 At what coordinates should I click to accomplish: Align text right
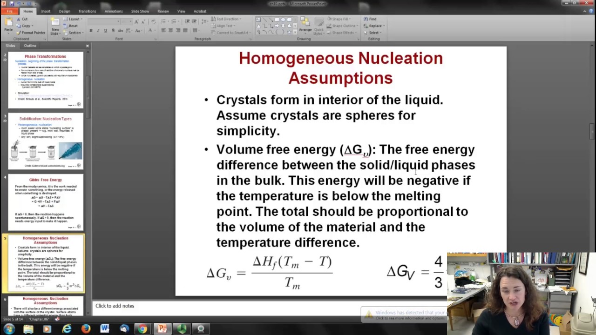(178, 30)
